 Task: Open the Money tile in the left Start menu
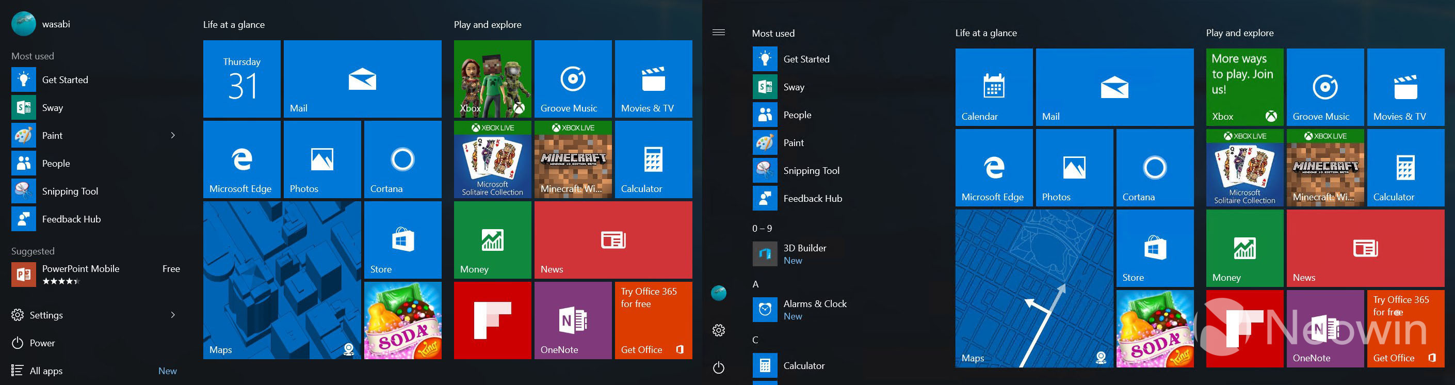[493, 239]
